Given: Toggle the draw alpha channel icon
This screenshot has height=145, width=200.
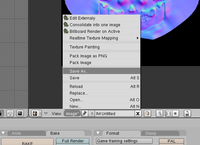Looking at the screenshot, I should 168,113.
